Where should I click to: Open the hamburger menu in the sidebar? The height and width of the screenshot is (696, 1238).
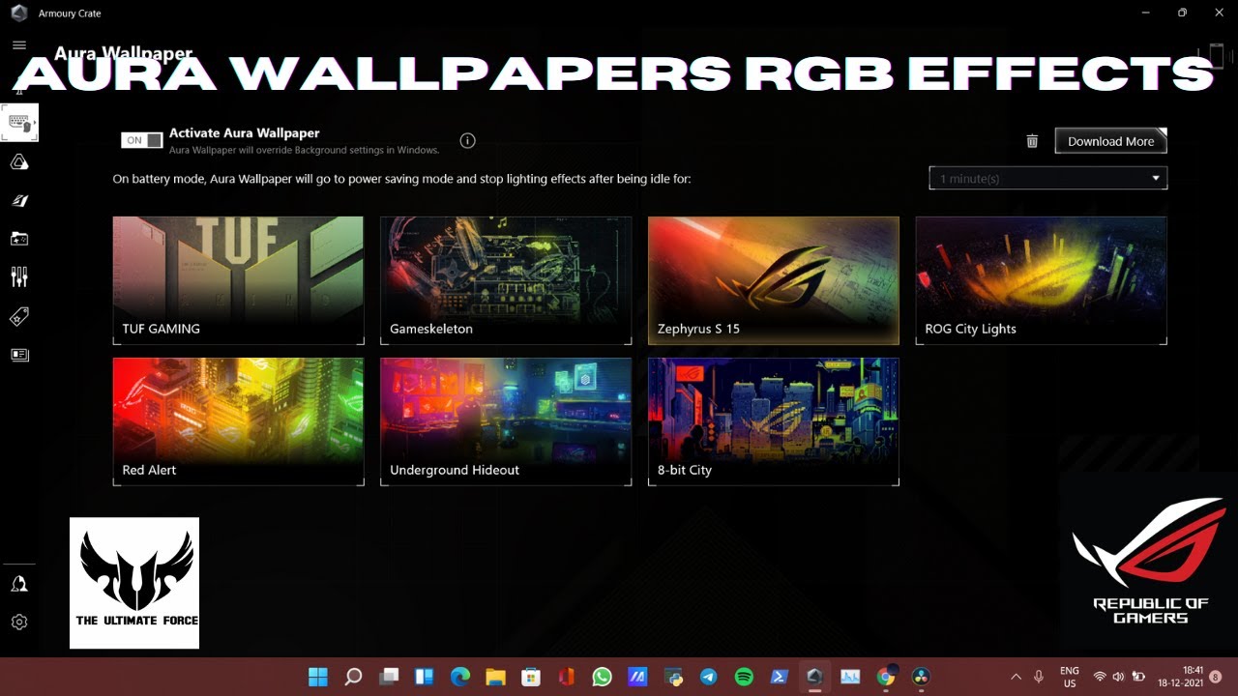point(18,45)
